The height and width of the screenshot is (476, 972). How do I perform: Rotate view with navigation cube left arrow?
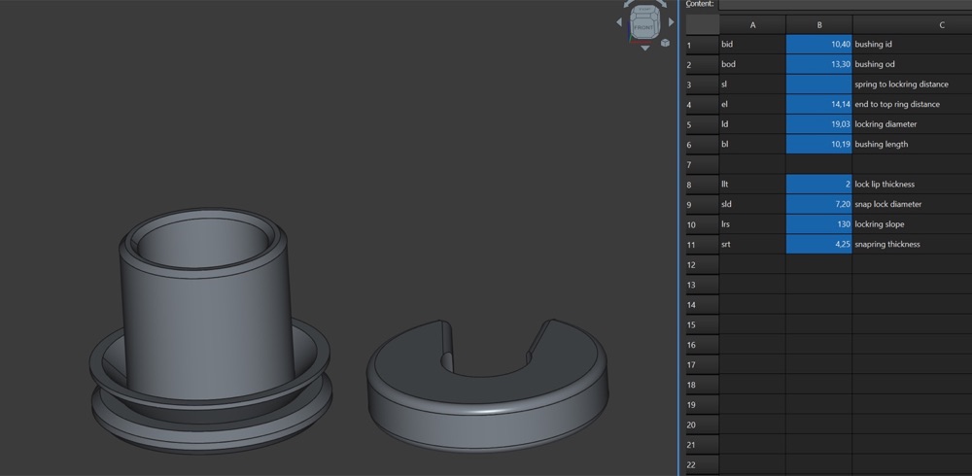(x=618, y=22)
